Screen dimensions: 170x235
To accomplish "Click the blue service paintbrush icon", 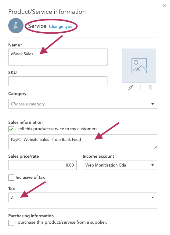I will 16,26.
